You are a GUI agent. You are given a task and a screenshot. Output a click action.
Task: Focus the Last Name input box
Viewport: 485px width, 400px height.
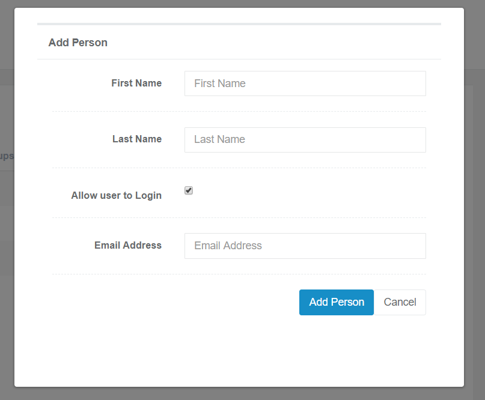coord(305,140)
